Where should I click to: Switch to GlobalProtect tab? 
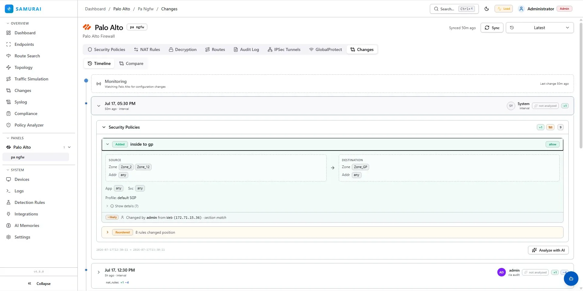coord(325,49)
